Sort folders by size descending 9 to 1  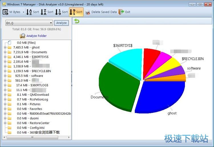click(x=76, y=12)
